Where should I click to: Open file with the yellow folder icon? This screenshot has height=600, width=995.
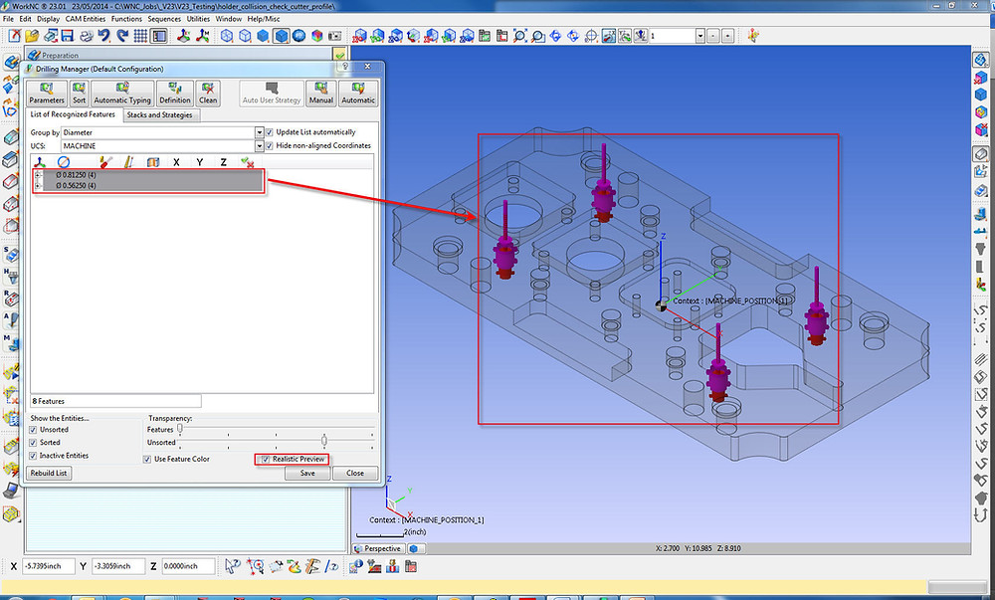click(x=32, y=36)
